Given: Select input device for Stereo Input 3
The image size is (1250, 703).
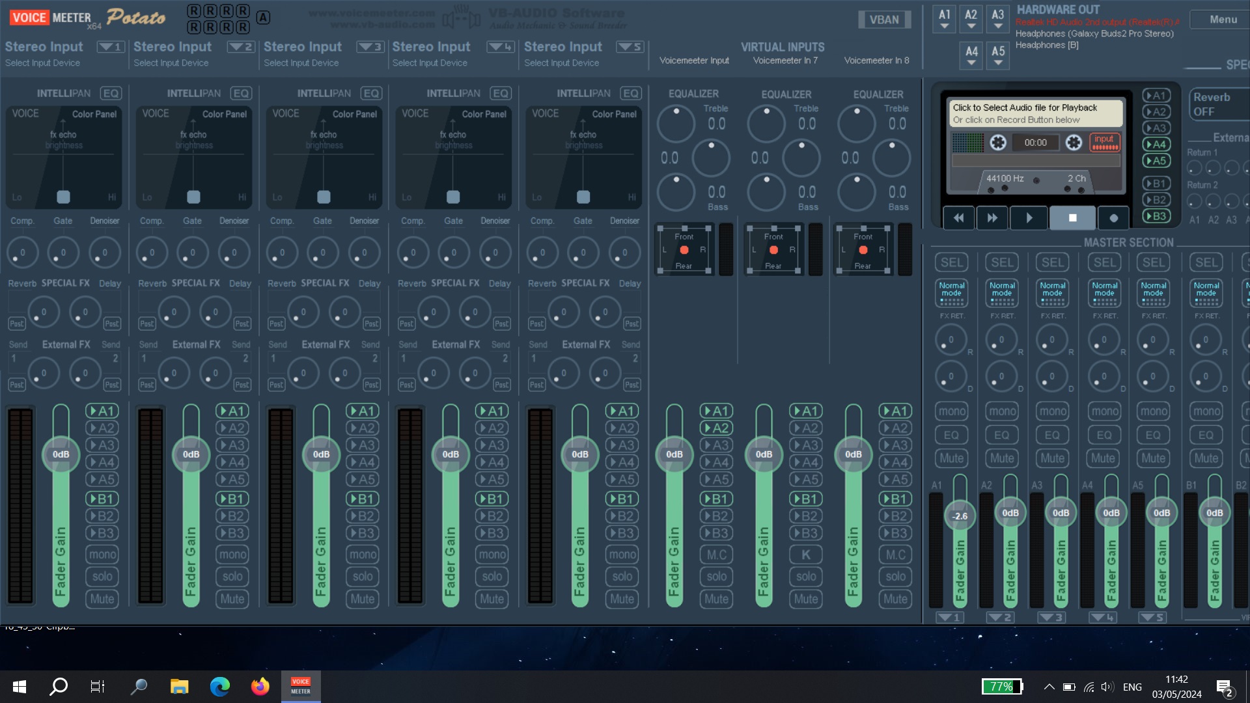Looking at the screenshot, I should 301,63.
